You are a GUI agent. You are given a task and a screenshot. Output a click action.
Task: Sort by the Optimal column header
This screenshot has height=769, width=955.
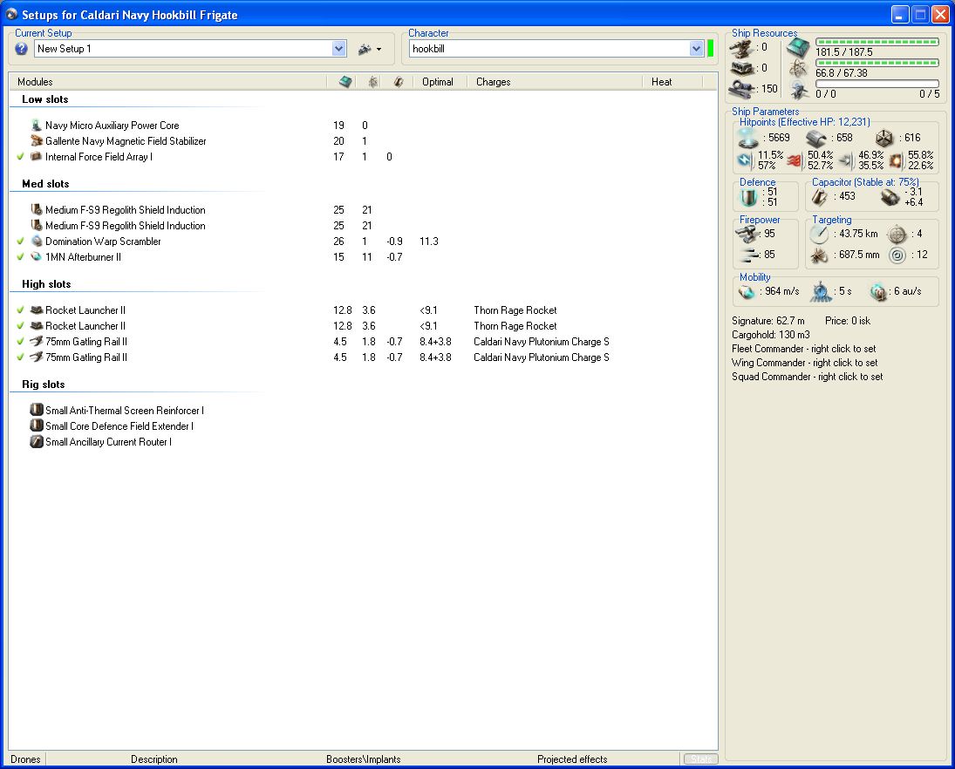point(438,82)
